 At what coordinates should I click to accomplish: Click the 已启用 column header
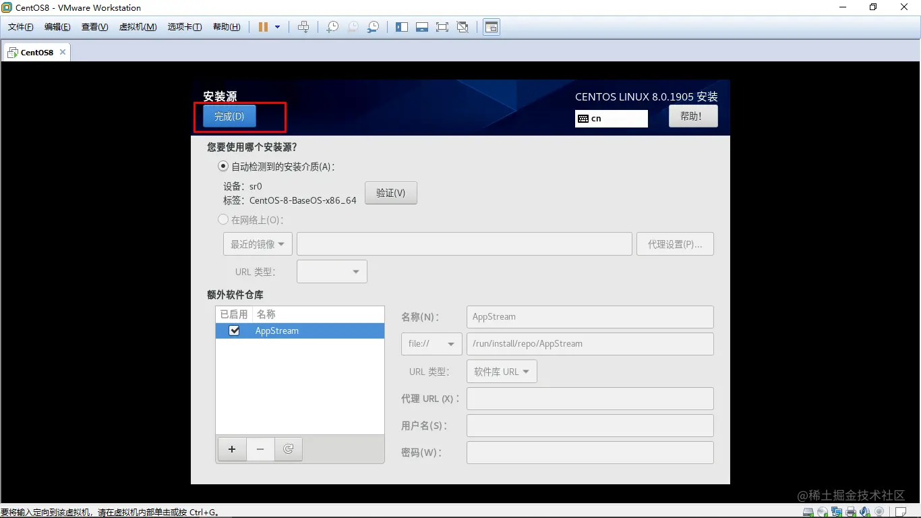pyautogui.click(x=234, y=314)
